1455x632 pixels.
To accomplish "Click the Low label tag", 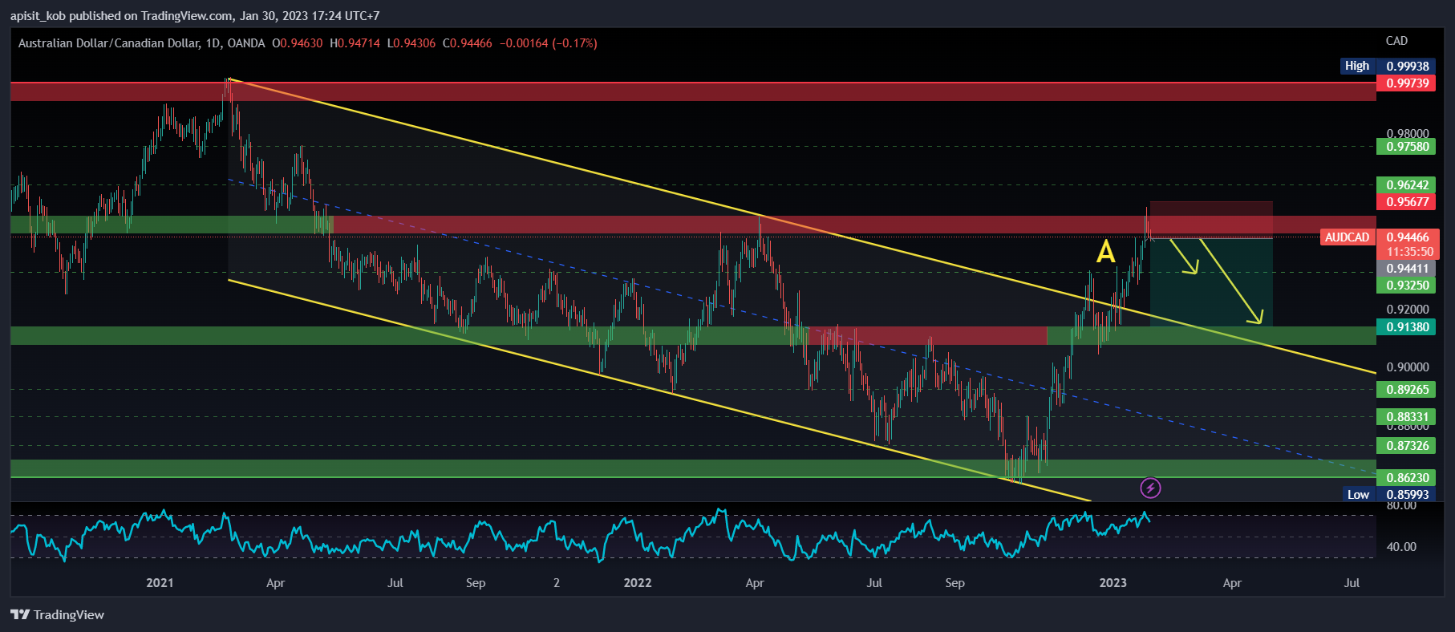I will 1358,494.
